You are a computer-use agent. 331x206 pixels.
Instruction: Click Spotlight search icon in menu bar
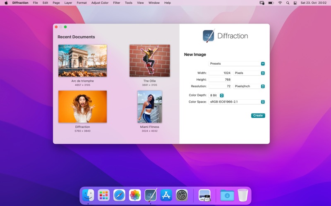(288, 3)
